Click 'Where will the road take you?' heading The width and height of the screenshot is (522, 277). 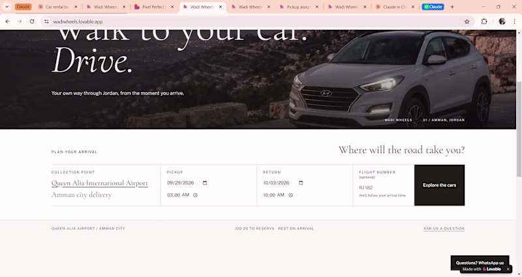401,150
